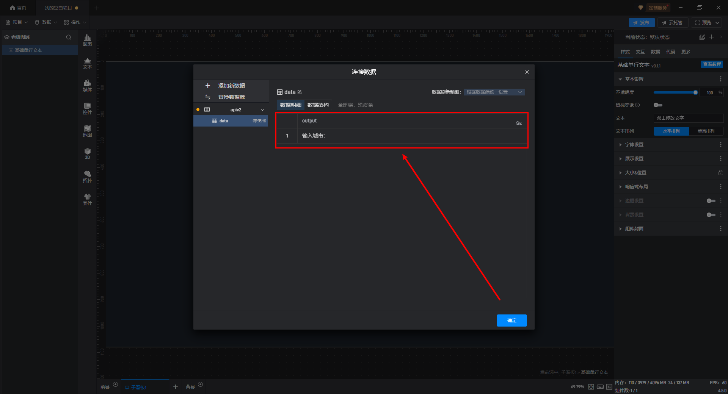This screenshot has width=728, height=394.
Task: Select 垂直排列 text alignment option
Action: coord(706,131)
